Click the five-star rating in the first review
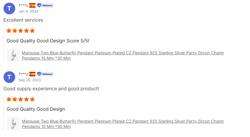This screenshot has height=137, width=250. tap(20, 31)
